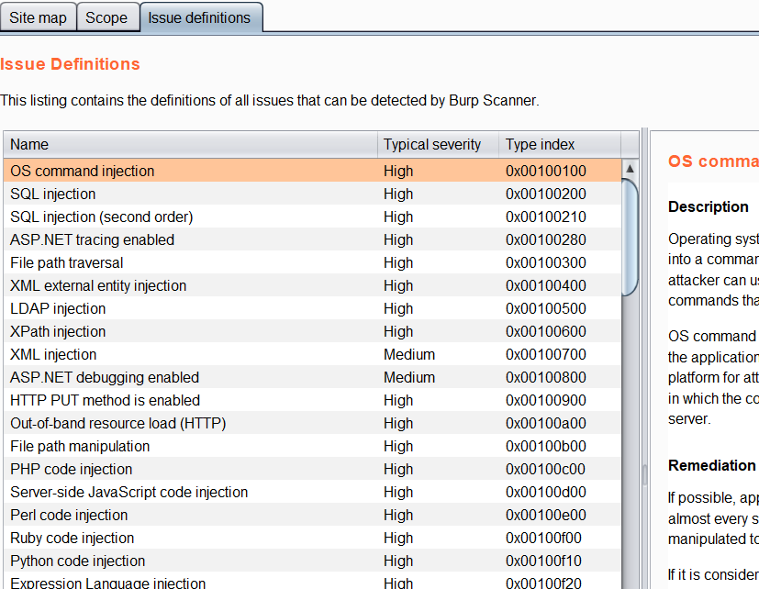The height and width of the screenshot is (589, 759).
Task: Click High severity for OS command injection
Action: pyautogui.click(x=398, y=171)
